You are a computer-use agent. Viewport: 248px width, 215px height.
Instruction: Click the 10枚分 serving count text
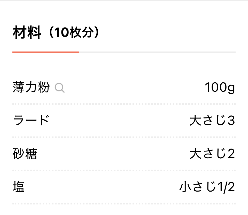click(x=74, y=32)
